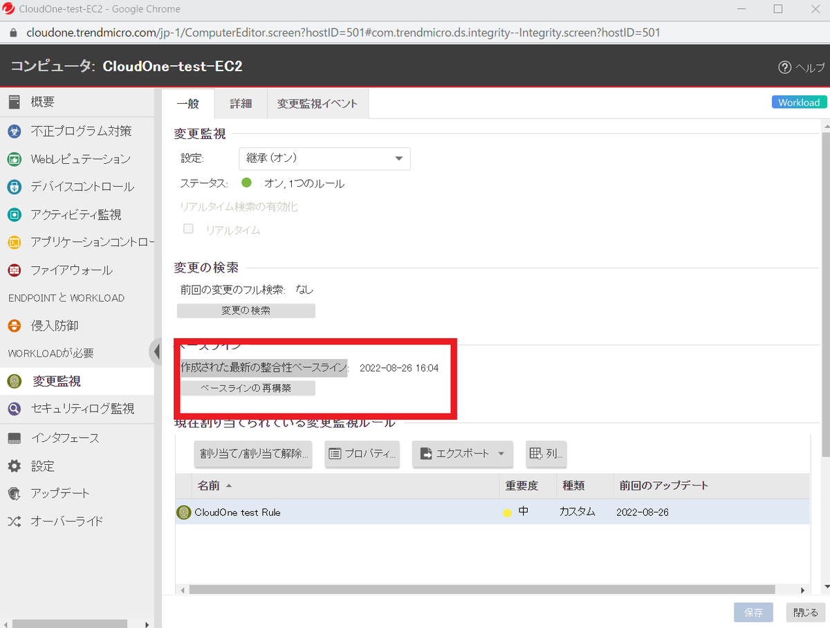The image size is (830, 628).
Task: Select the CloudOne test Rule row
Action: point(492,512)
